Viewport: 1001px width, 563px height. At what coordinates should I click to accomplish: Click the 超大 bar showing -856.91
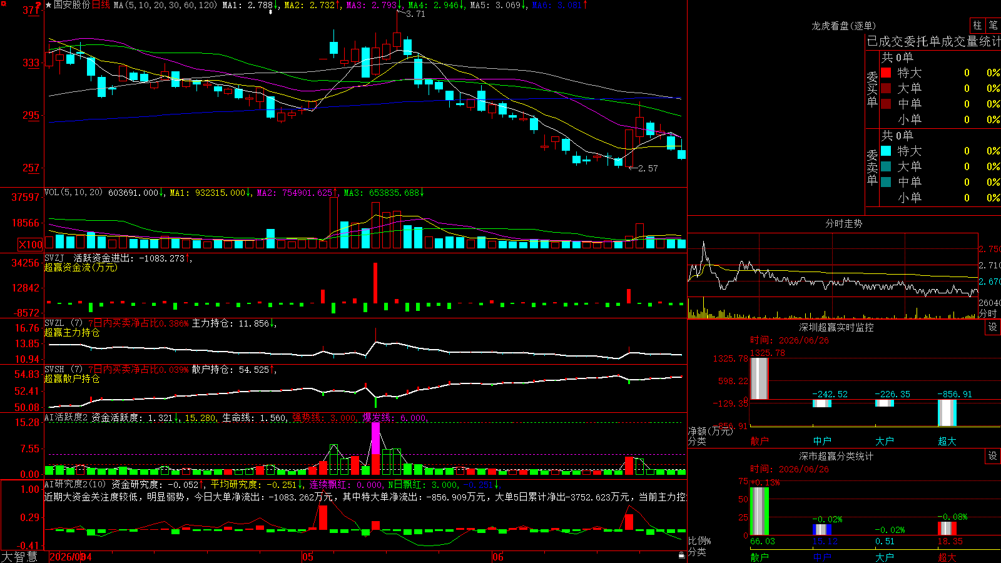coord(947,413)
